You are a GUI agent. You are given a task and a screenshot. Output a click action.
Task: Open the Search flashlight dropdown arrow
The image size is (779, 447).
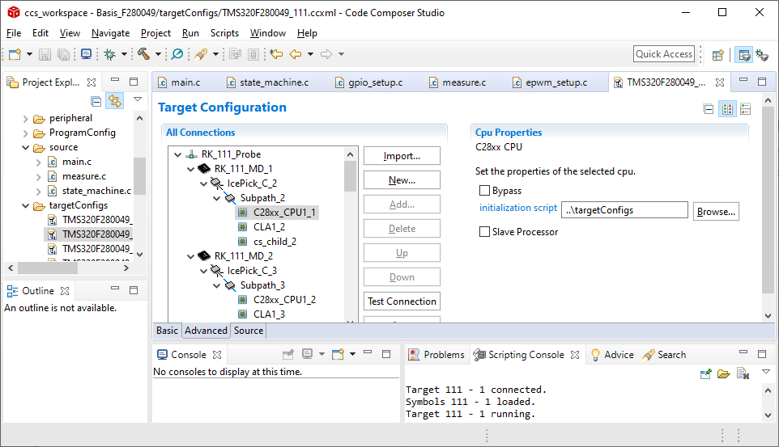pyautogui.click(x=215, y=54)
